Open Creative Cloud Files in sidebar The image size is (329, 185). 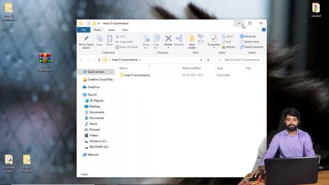(98, 80)
